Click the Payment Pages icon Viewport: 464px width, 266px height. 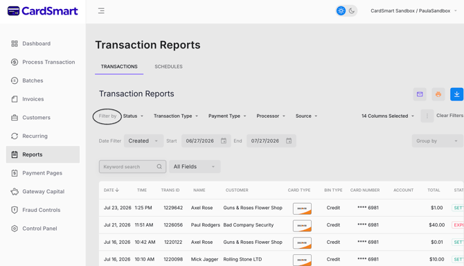[x=15, y=173]
